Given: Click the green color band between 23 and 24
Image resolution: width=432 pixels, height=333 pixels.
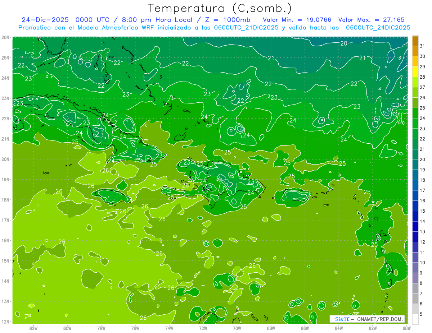Looking at the screenshot, I should [x=415, y=124].
